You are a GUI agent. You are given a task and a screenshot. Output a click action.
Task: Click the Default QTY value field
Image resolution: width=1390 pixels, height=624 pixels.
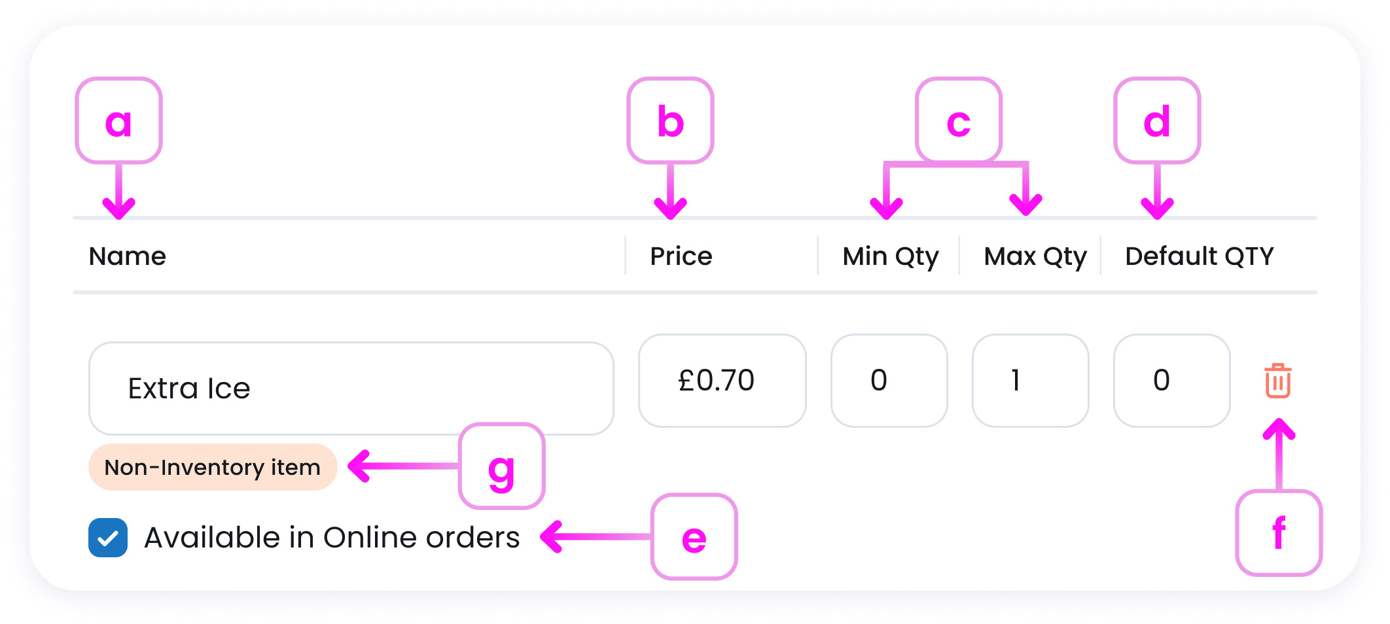point(1171,381)
